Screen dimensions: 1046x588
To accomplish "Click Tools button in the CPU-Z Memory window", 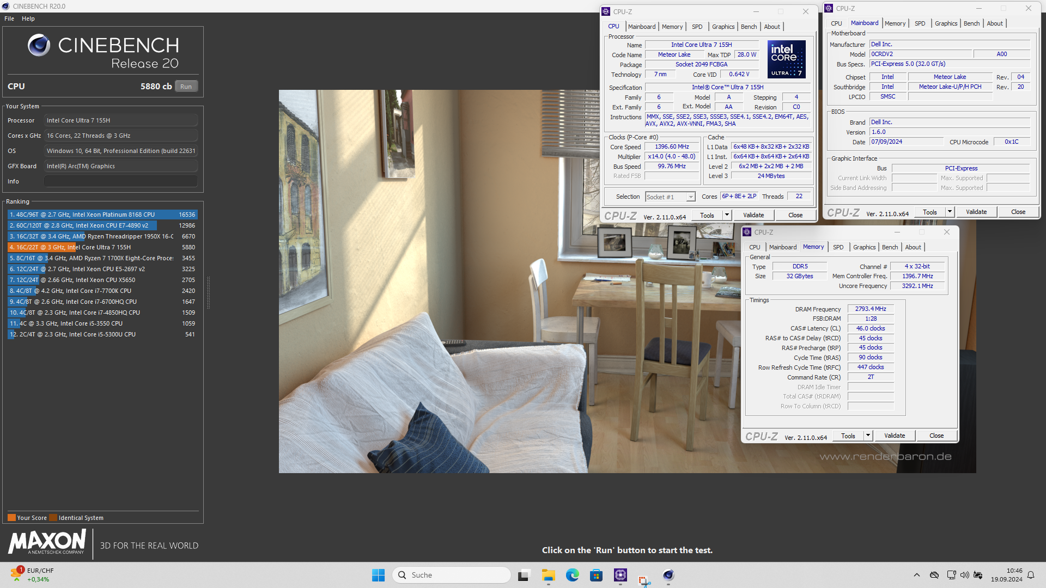I will click(848, 436).
